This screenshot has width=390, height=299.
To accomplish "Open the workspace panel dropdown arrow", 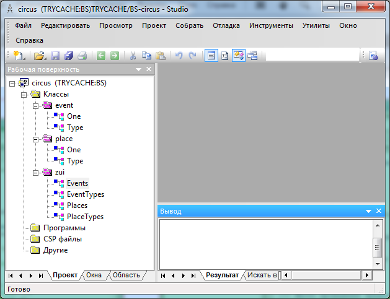I will click(x=138, y=69).
